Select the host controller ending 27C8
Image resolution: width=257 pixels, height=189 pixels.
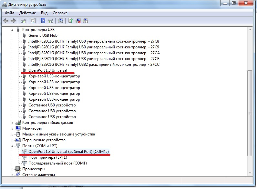94,41
